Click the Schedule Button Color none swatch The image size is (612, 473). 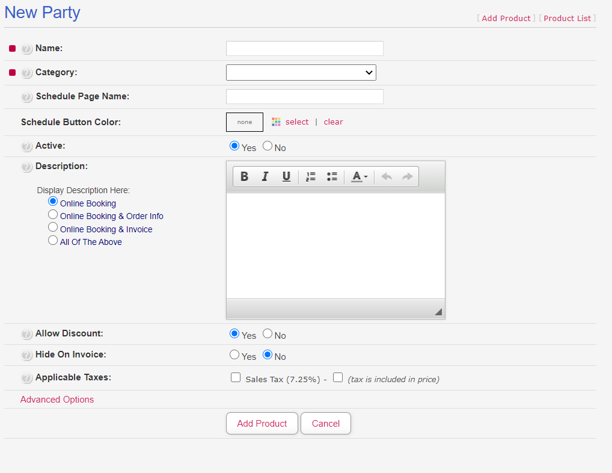click(245, 122)
